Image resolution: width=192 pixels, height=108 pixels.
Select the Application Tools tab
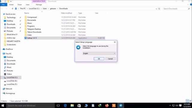pos(39,1)
